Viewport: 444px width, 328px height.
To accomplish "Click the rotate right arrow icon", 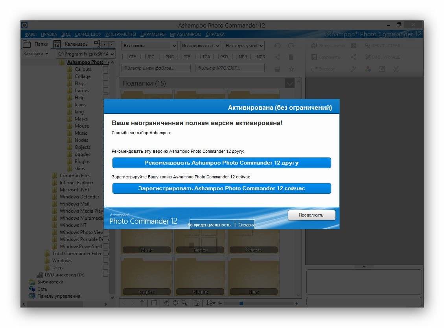I will tap(291, 46).
